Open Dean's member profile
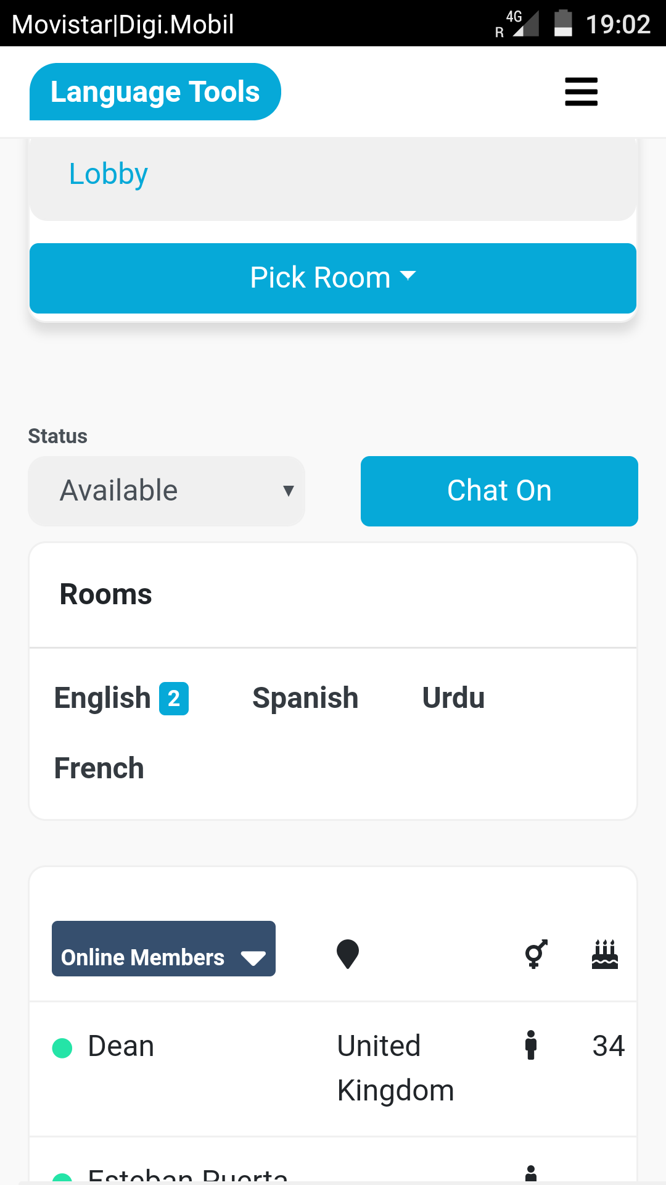Viewport: 666px width, 1185px height. (121, 1046)
